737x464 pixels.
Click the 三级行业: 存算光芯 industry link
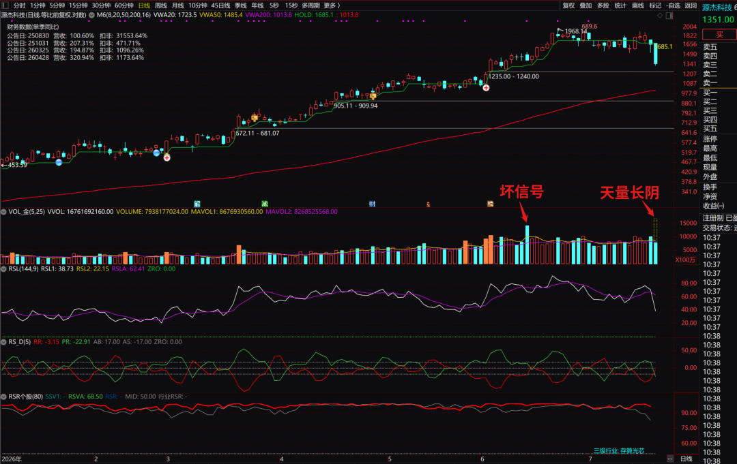[618, 451]
